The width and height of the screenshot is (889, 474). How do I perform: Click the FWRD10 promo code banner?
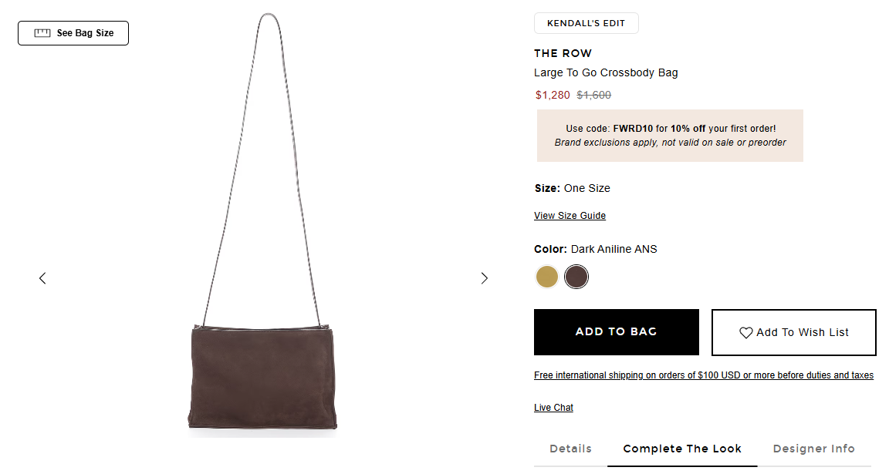(670, 136)
